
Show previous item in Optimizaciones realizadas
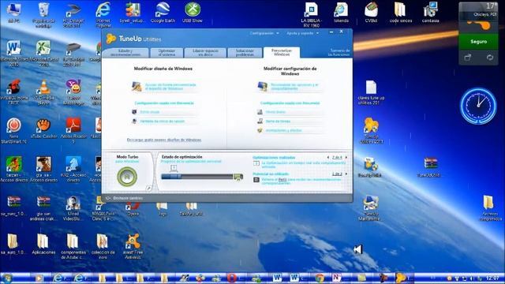328,158
